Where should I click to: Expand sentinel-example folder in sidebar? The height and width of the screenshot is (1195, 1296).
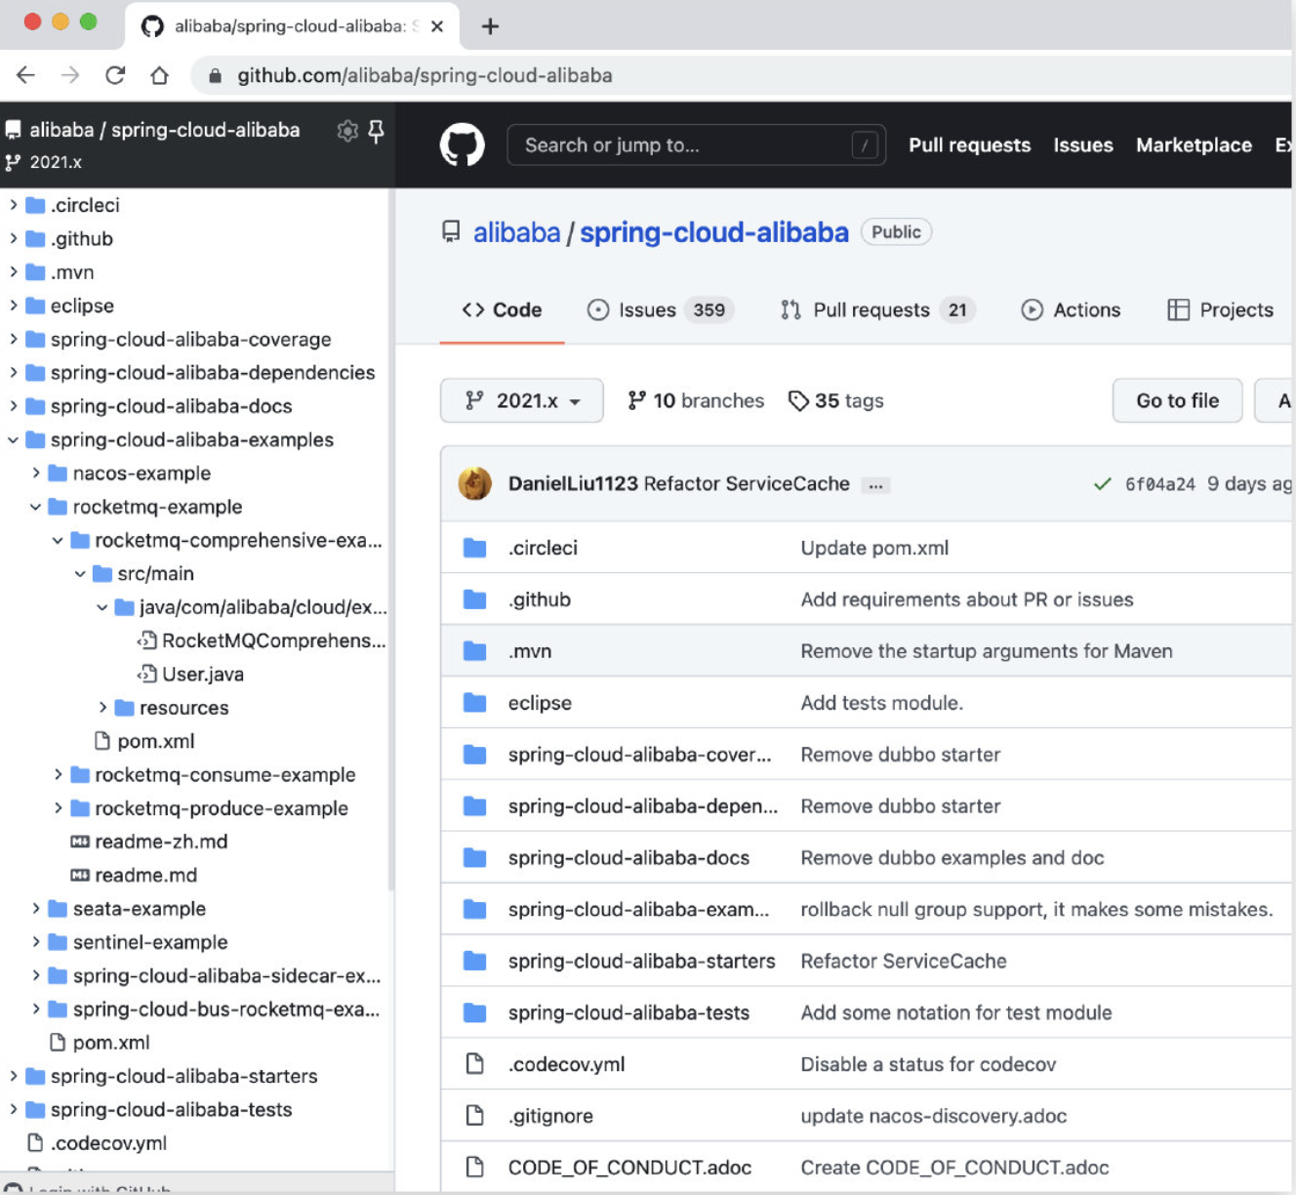tap(36, 942)
